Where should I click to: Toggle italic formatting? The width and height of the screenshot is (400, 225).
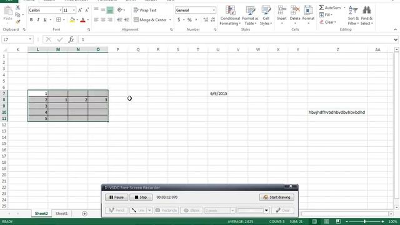pos(38,19)
